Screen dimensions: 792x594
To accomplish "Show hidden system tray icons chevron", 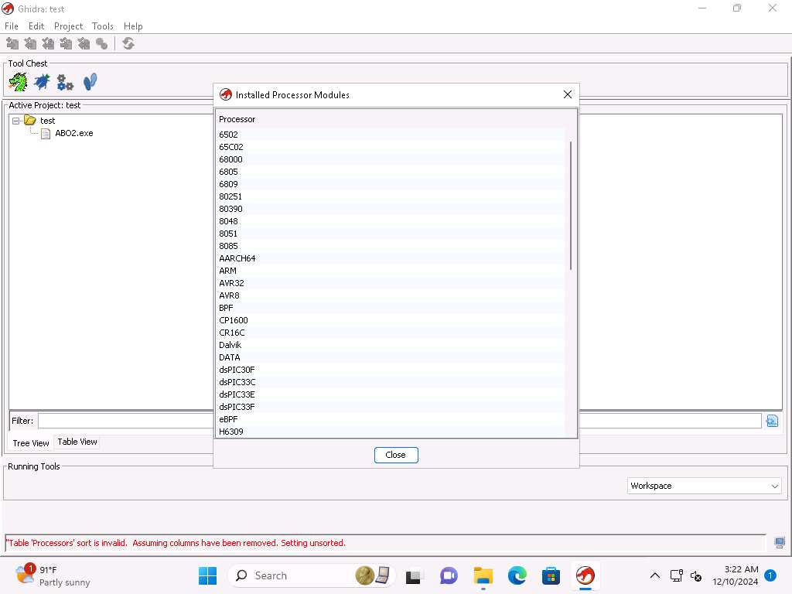I will point(654,575).
